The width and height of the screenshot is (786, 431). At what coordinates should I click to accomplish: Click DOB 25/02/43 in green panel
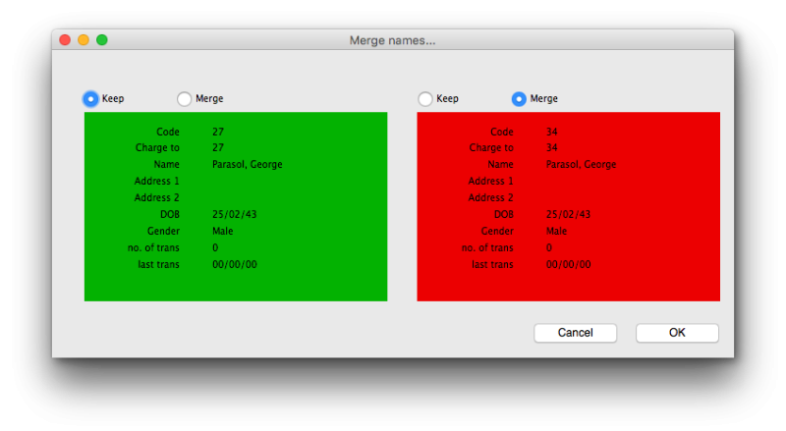[x=229, y=214]
